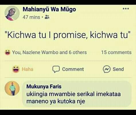Click the second line maneno ya kutoka nje
The width and height of the screenshot is (136, 115).
[56, 101]
